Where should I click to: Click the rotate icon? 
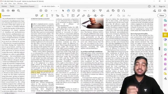tap(124, 11)
